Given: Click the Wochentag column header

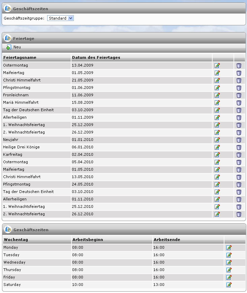Looking at the screenshot, I should (x=16, y=240).
